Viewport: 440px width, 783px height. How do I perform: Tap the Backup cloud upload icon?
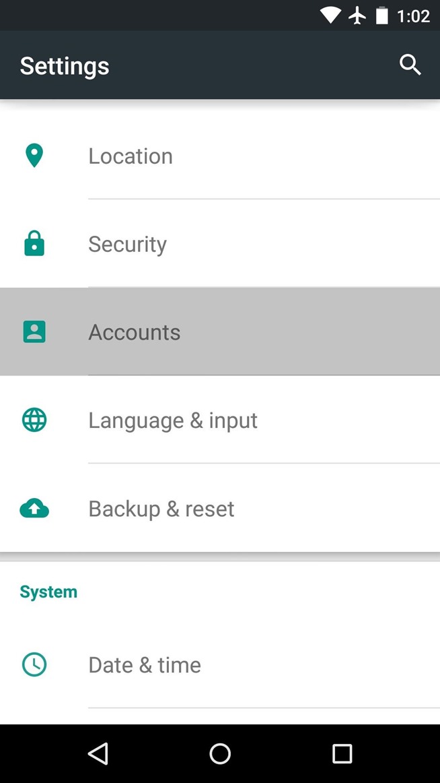point(34,509)
